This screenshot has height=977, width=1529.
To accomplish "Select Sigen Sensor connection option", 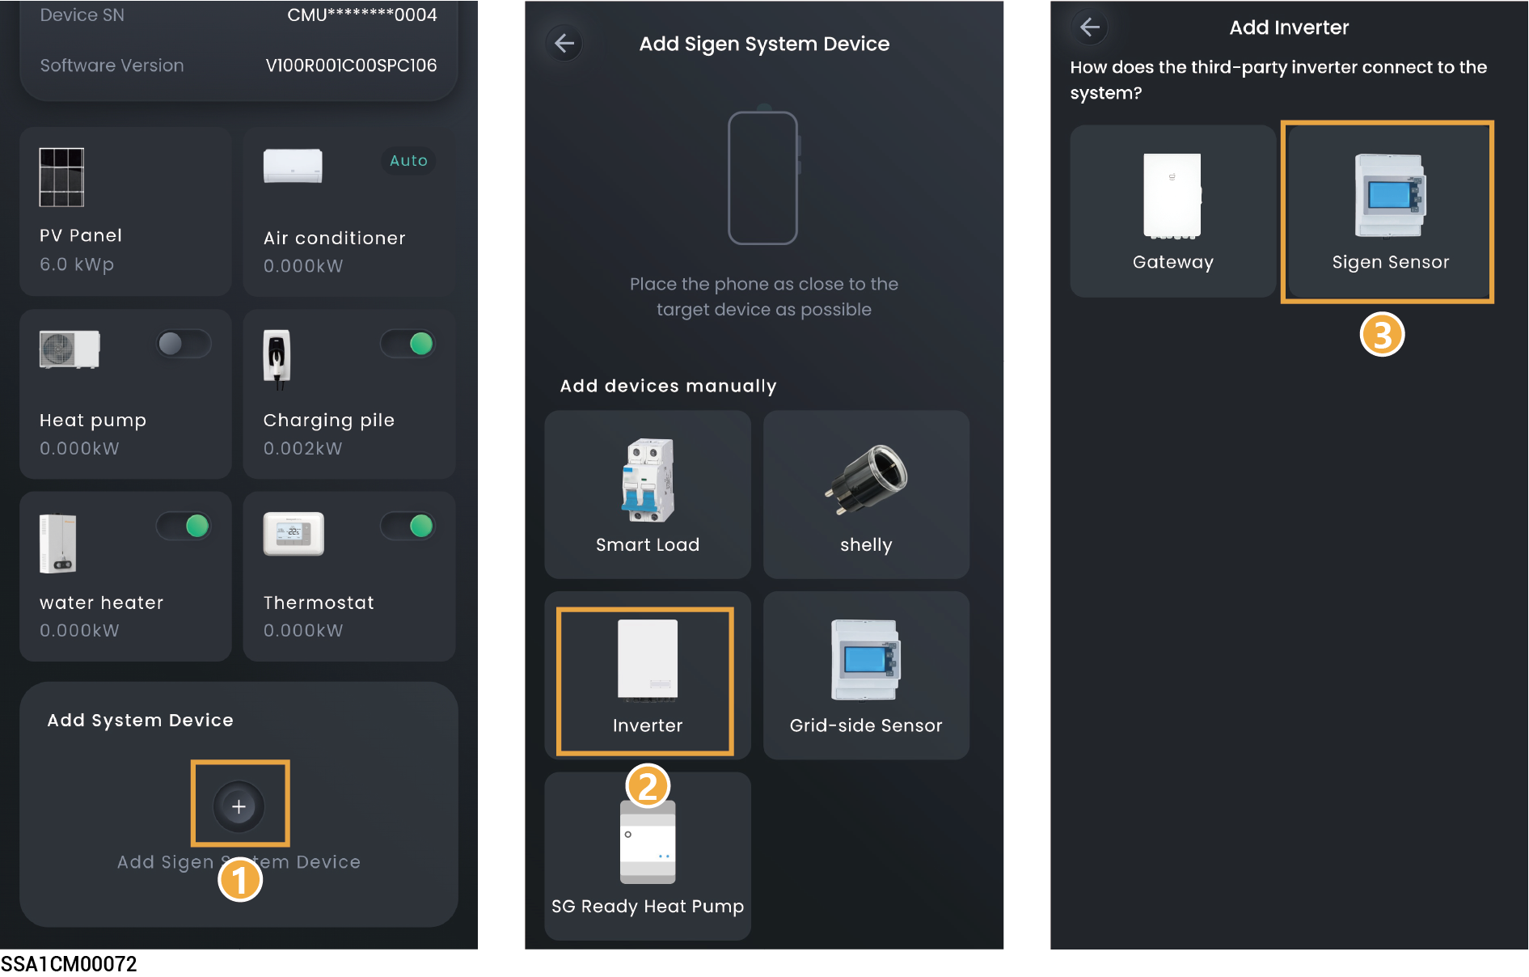I will coord(1388,212).
